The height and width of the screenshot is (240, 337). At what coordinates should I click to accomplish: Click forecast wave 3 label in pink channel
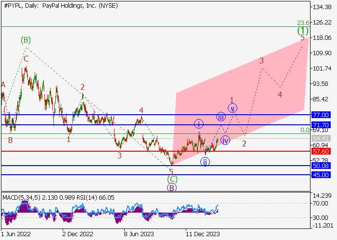pyautogui.click(x=261, y=60)
